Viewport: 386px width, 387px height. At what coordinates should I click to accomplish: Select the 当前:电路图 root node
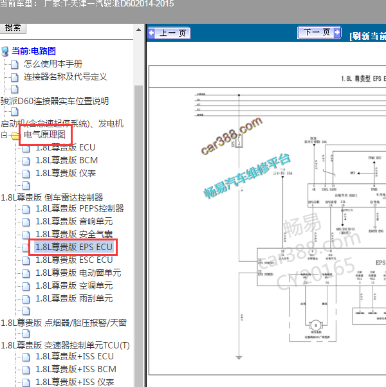click(33, 51)
